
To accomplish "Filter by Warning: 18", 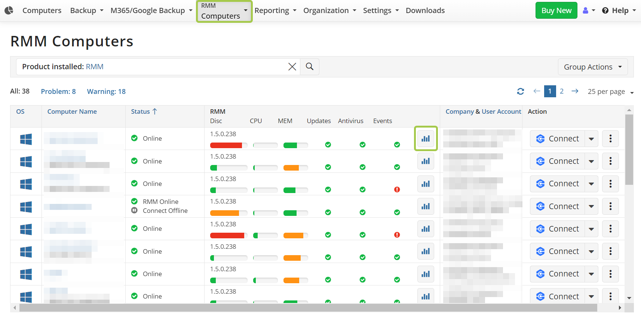I will 106,91.
